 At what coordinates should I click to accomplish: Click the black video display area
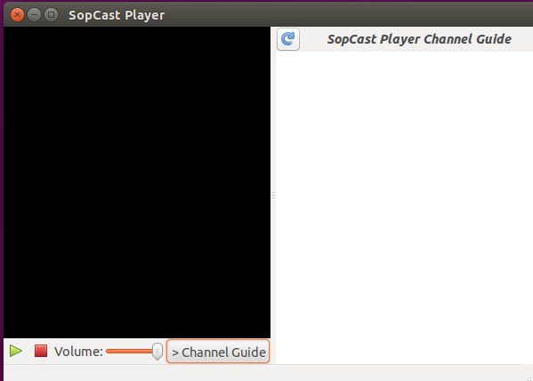click(137, 182)
